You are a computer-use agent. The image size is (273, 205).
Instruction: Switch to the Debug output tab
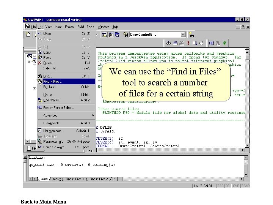coord(56,179)
